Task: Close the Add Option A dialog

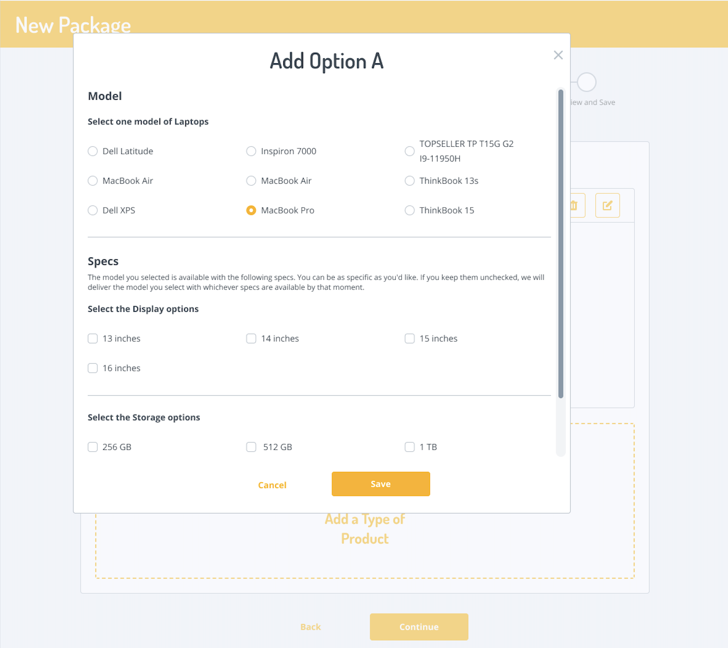Action: [x=558, y=55]
